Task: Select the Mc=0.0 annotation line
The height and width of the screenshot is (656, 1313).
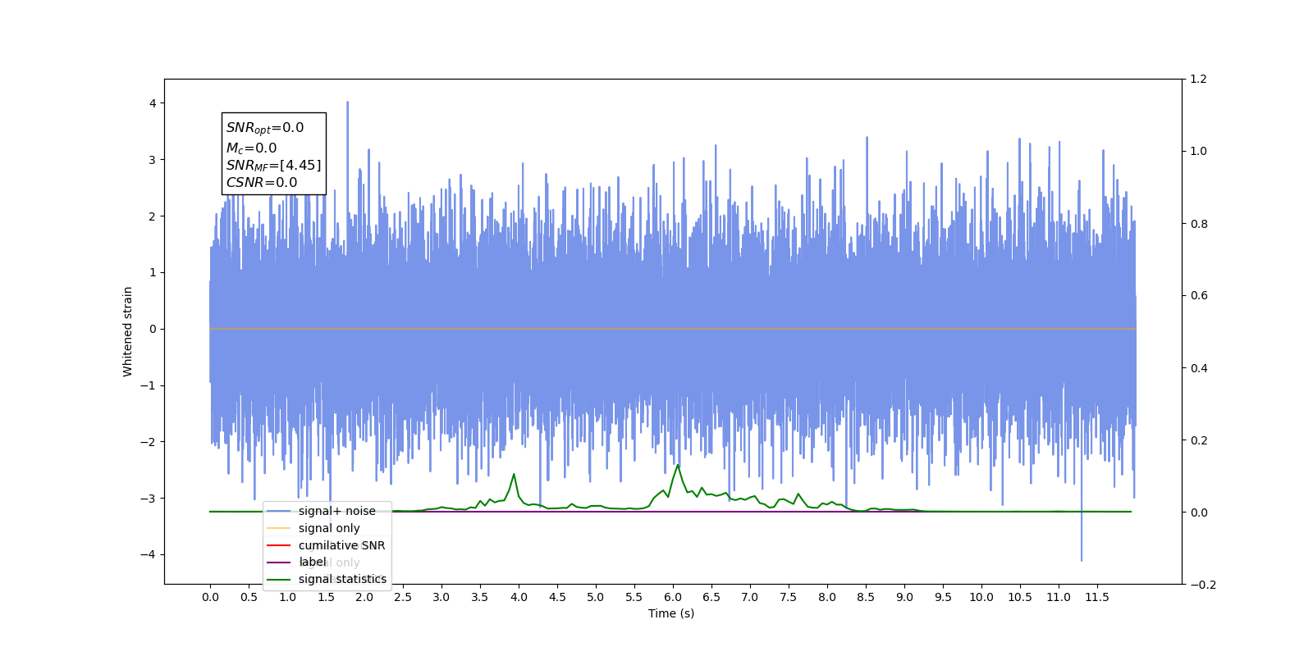Action: point(252,148)
